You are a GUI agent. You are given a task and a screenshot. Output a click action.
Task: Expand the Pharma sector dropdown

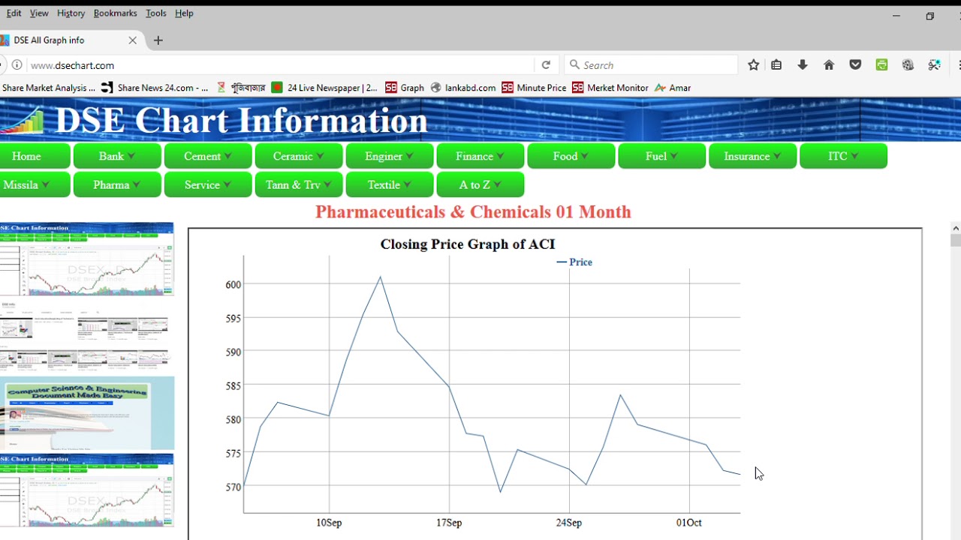pyautogui.click(x=117, y=184)
